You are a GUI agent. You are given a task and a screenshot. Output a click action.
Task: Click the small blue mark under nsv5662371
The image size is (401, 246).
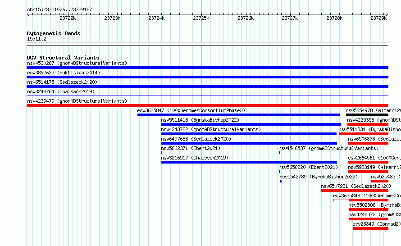[162, 153]
